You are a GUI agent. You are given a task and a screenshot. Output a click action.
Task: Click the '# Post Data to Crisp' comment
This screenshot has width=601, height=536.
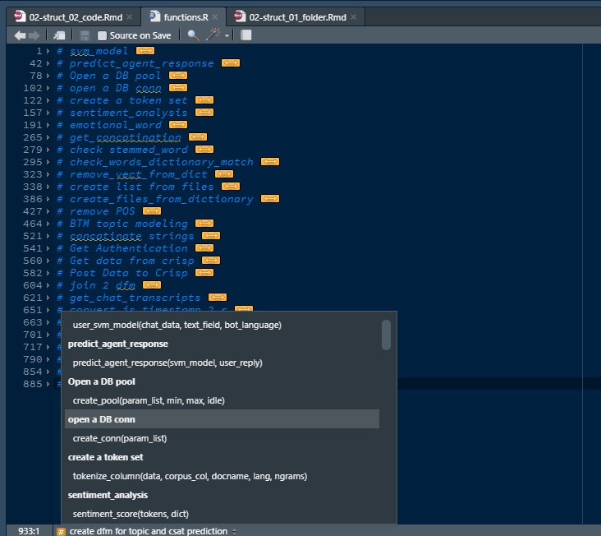point(122,273)
